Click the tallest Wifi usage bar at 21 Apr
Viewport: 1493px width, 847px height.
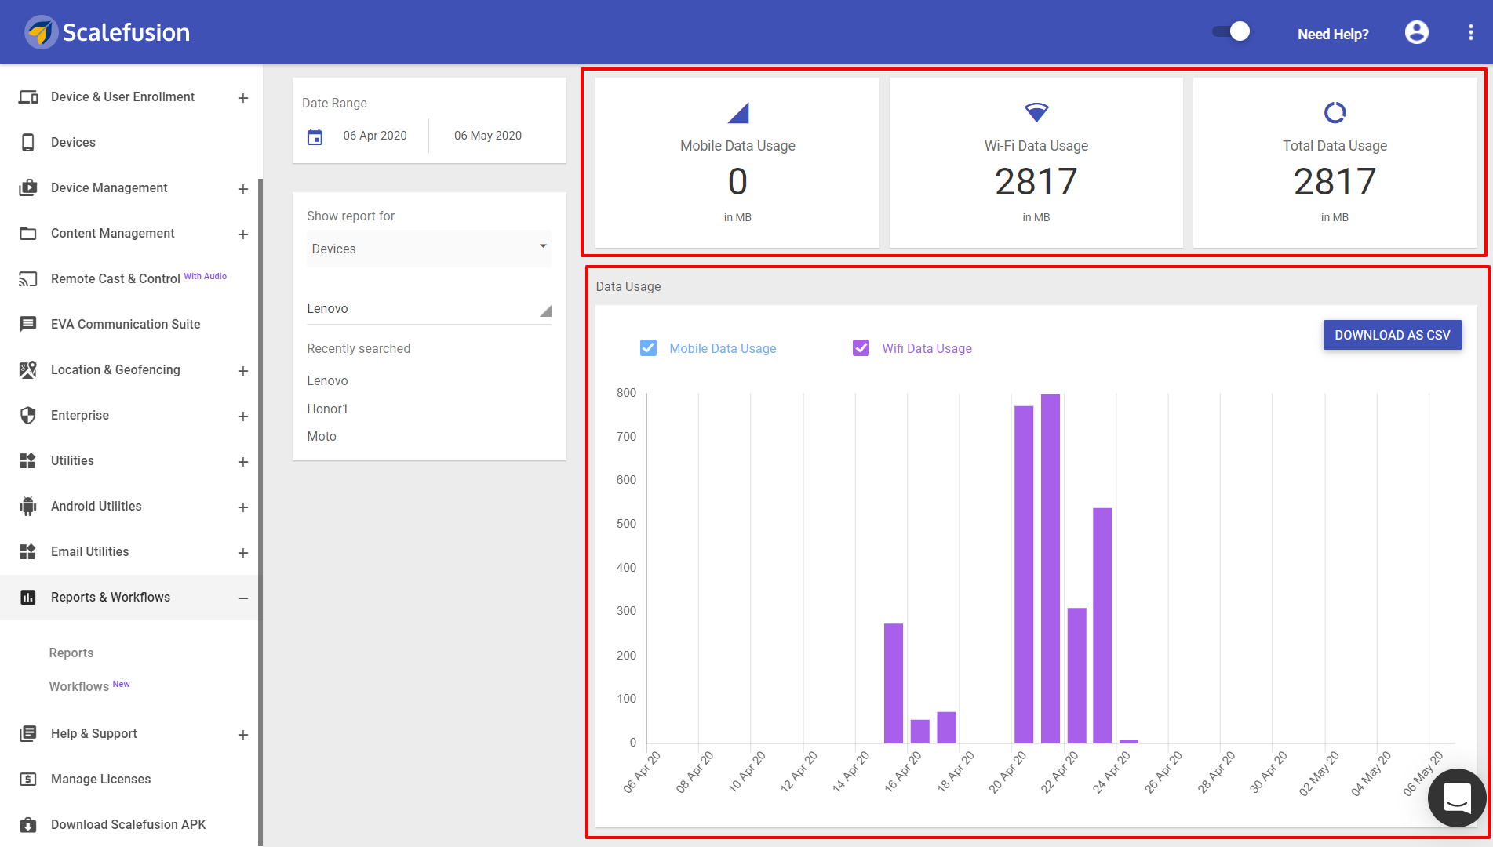click(x=1050, y=569)
